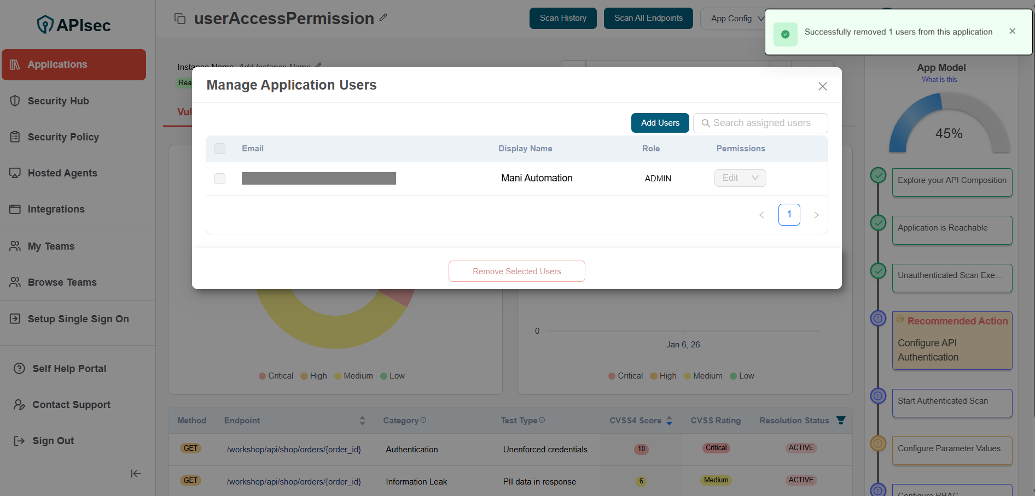Collapse the sidebar using the arrow icon
This screenshot has height=496, width=1035.
click(136, 474)
